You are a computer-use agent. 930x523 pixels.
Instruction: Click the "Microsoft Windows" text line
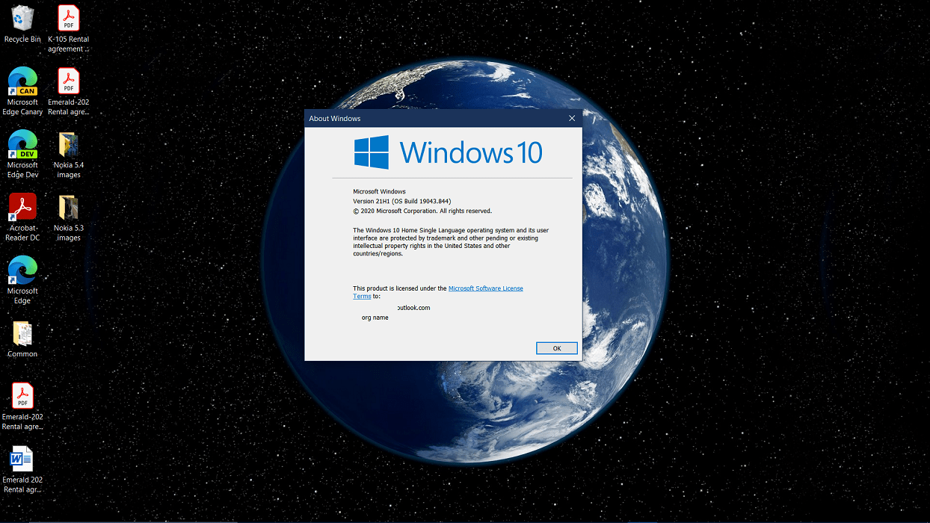tap(379, 191)
